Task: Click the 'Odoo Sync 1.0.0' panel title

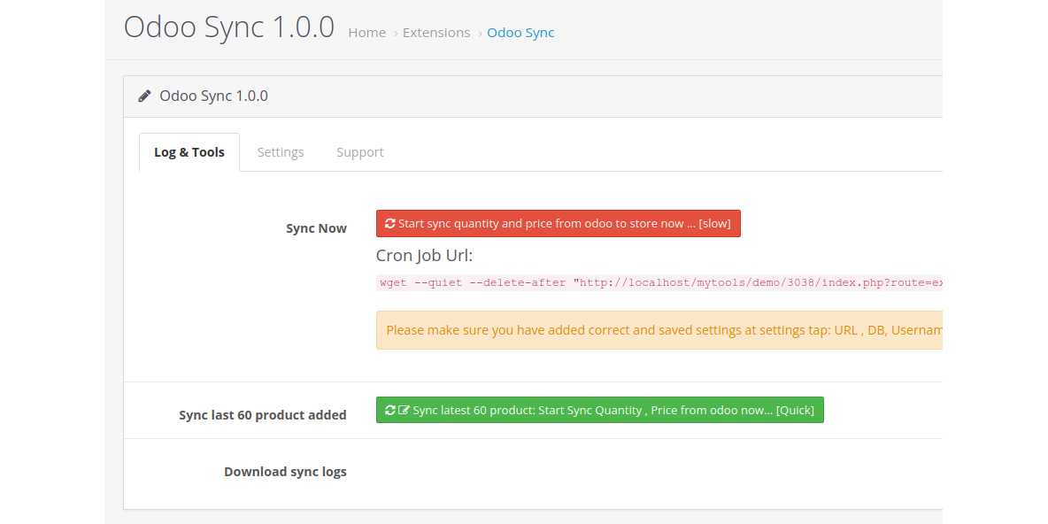Action: point(214,96)
